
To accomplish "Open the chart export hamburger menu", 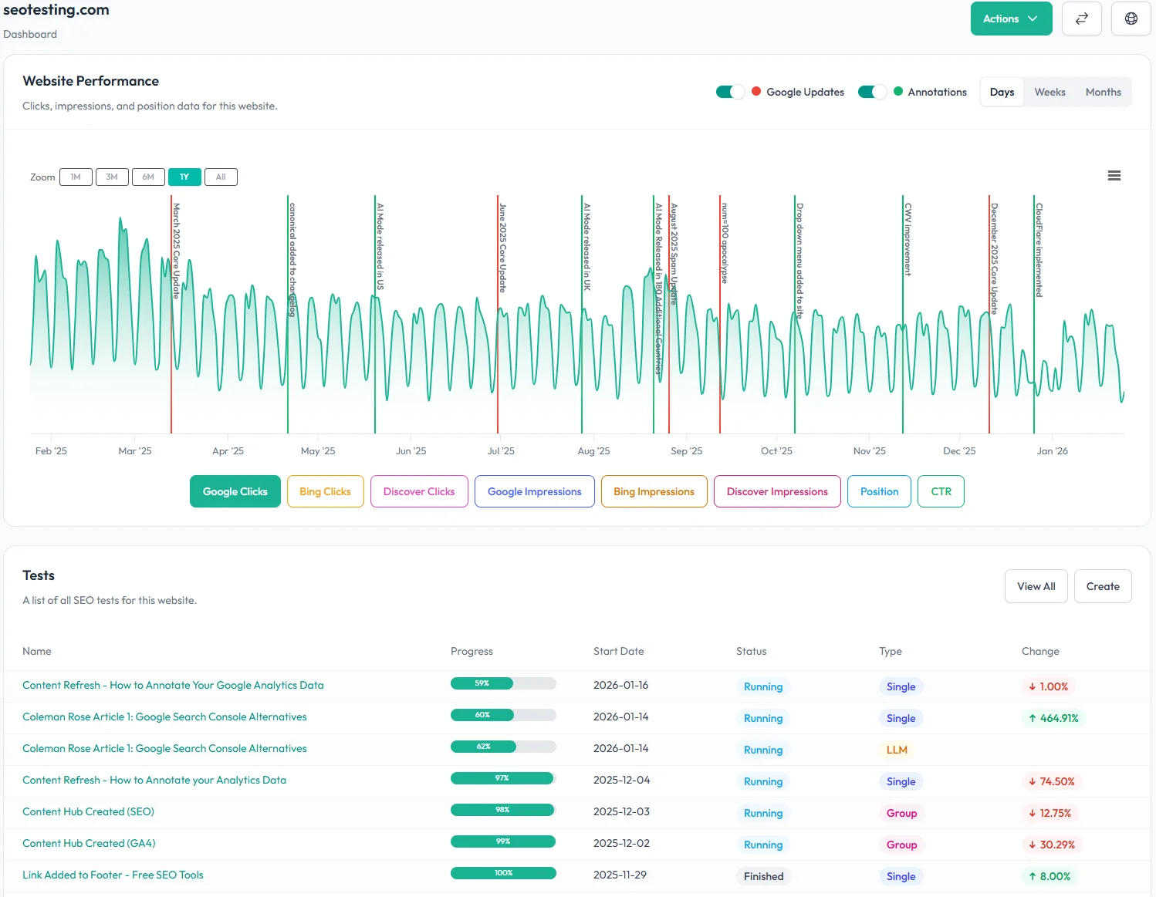I will 1114,176.
